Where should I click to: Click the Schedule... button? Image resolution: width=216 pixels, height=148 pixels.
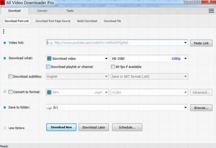coord(127,127)
